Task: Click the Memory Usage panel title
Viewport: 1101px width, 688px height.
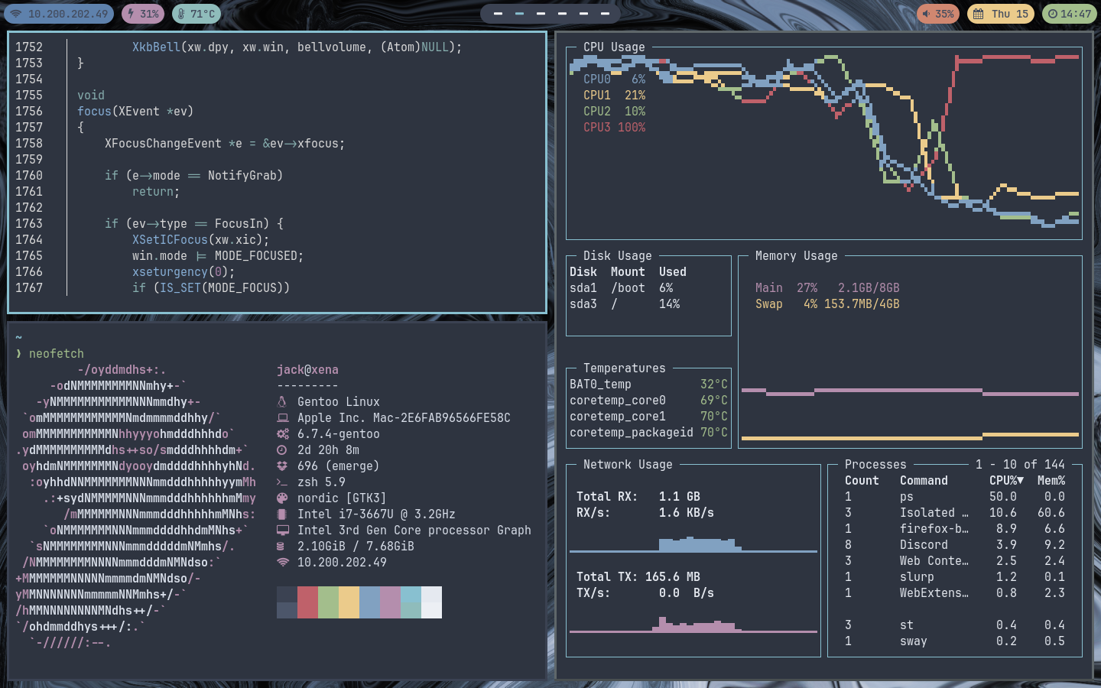Action: pyautogui.click(x=796, y=255)
